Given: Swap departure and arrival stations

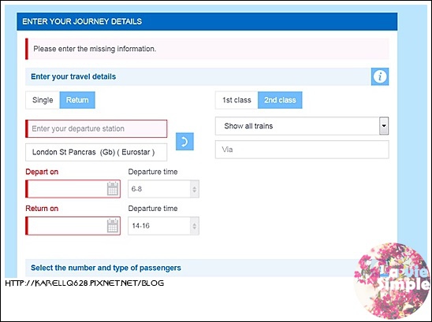Looking at the screenshot, I should click(184, 142).
